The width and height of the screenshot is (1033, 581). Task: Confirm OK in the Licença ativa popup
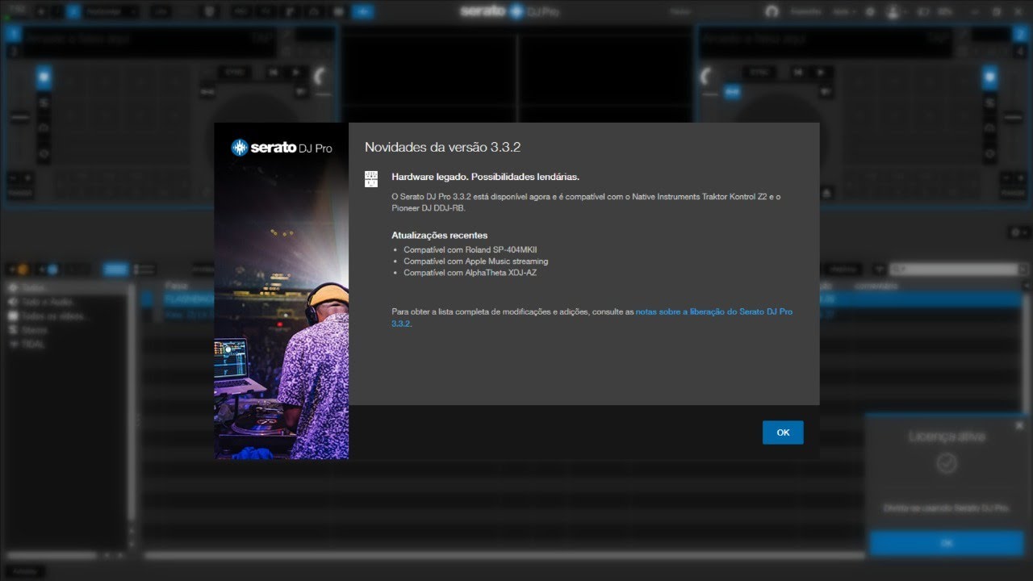(x=947, y=543)
